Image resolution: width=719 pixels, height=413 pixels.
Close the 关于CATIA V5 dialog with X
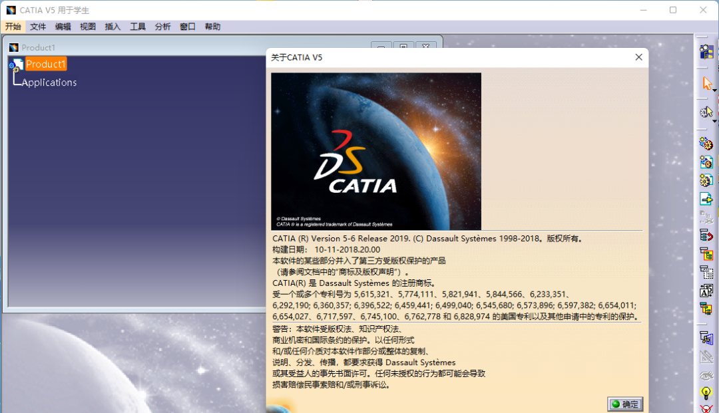pyautogui.click(x=638, y=57)
